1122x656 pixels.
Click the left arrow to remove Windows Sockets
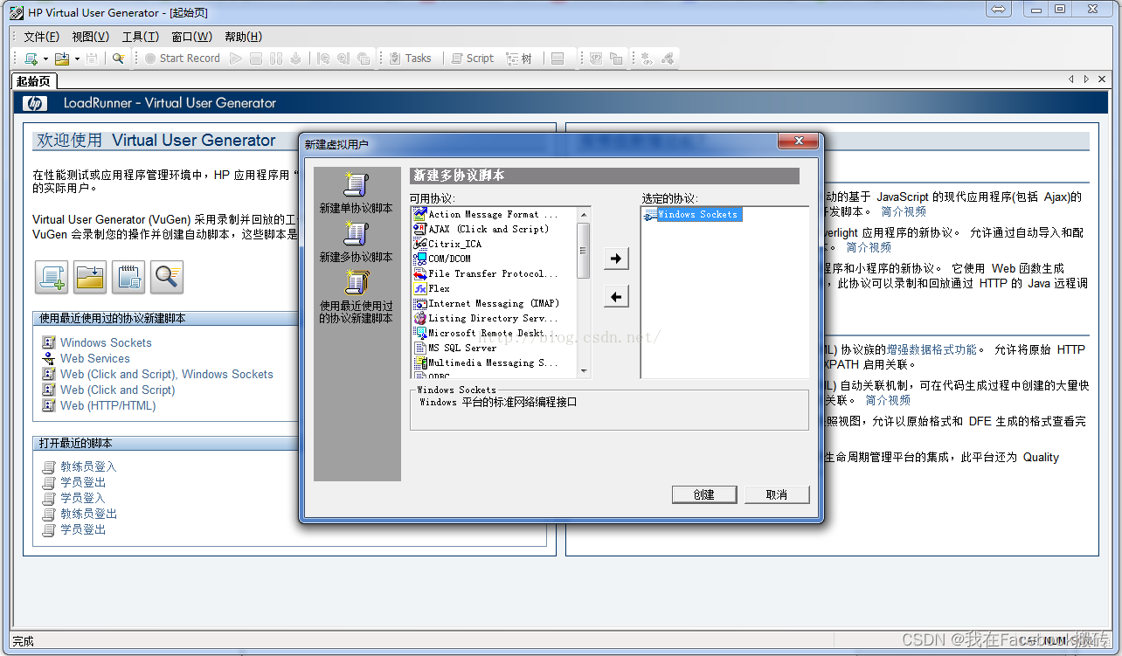click(615, 296)
